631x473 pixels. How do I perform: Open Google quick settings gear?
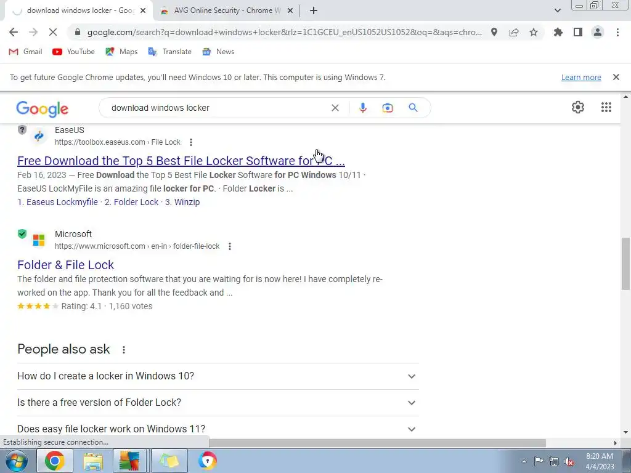[x=578, y=107]
